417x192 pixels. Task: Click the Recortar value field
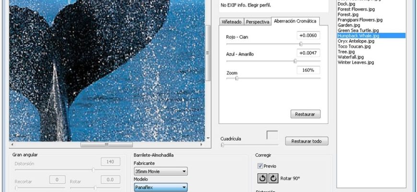pyautogui.click(x=57, y=180)
